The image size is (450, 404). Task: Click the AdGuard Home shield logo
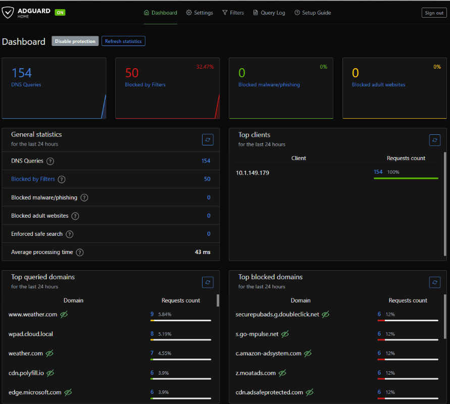9,13
